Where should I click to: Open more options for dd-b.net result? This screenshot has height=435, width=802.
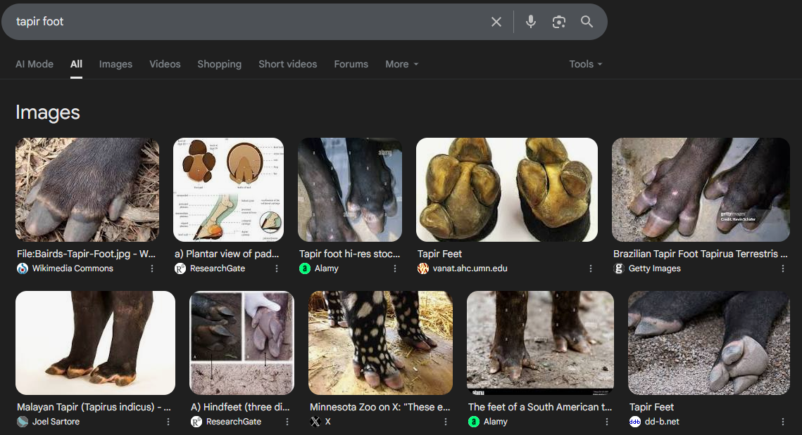click(782, 421)
